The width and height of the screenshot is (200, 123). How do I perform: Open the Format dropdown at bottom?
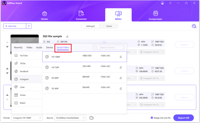[27, 118]
